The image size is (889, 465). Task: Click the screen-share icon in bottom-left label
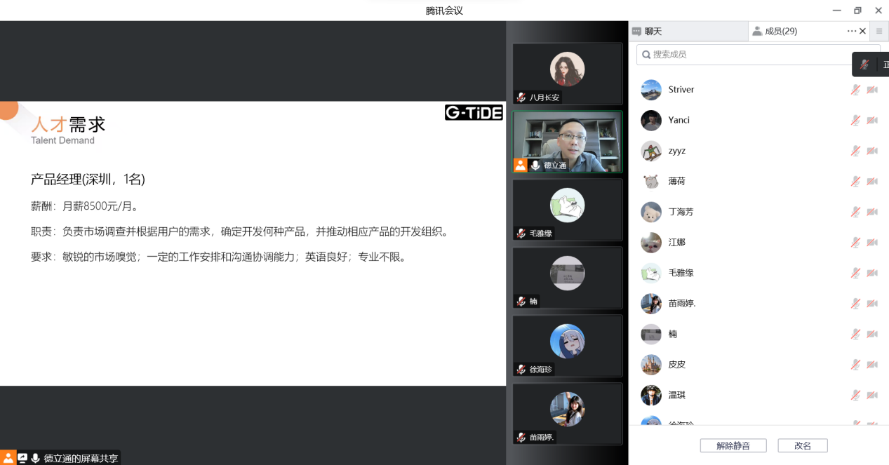(x=22, y=458)
